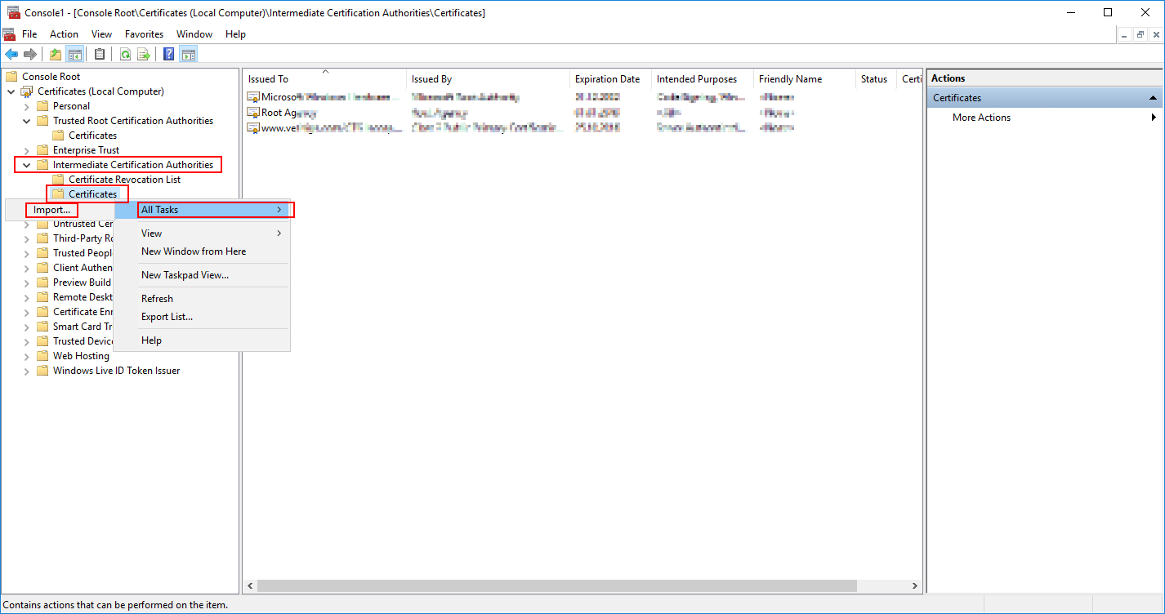Open the Action menu

click(x=64, y=34)
